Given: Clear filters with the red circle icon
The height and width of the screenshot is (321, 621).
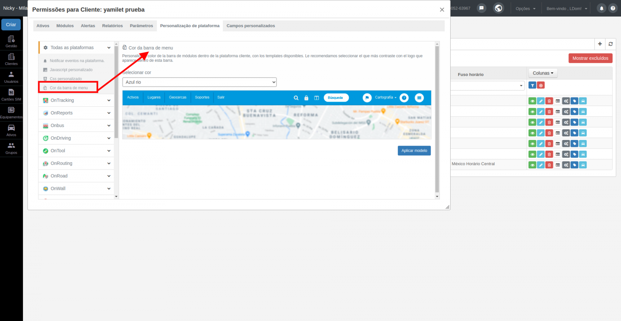Looking at the screenshot, I should pos(541,85).
